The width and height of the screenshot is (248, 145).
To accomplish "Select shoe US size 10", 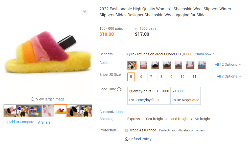I will coord(183,77).
